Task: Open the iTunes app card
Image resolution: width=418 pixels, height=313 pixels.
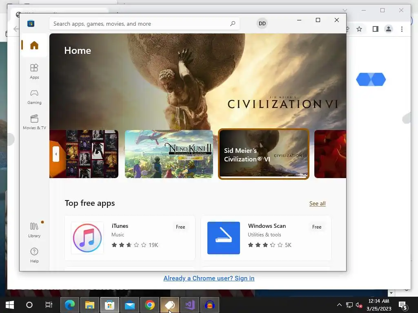Action: coord(130,238)
